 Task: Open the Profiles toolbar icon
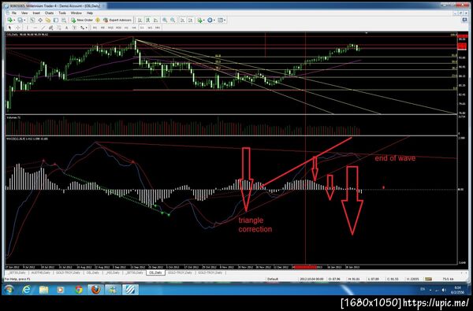point(20,20)
